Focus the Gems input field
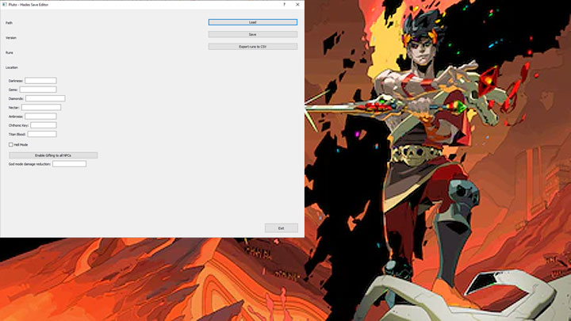The height and width of the screenshot is (321, 571). 38,90
